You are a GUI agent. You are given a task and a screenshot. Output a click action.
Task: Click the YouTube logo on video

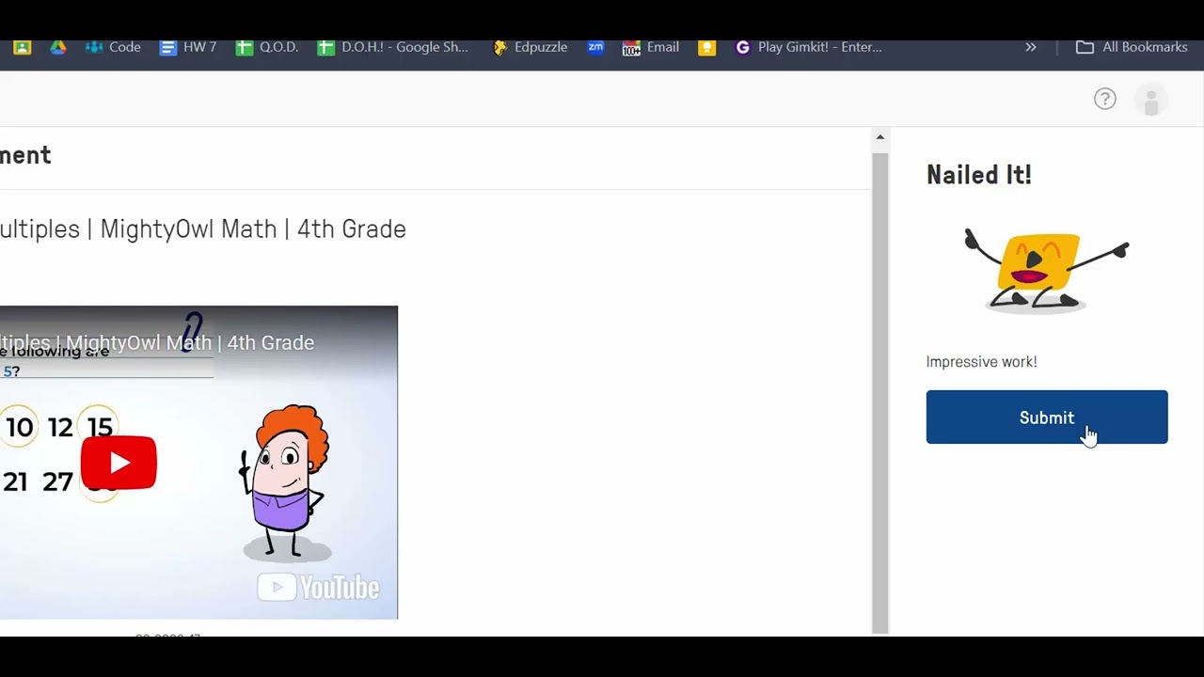pyautogui.click(x=319, y=588)
